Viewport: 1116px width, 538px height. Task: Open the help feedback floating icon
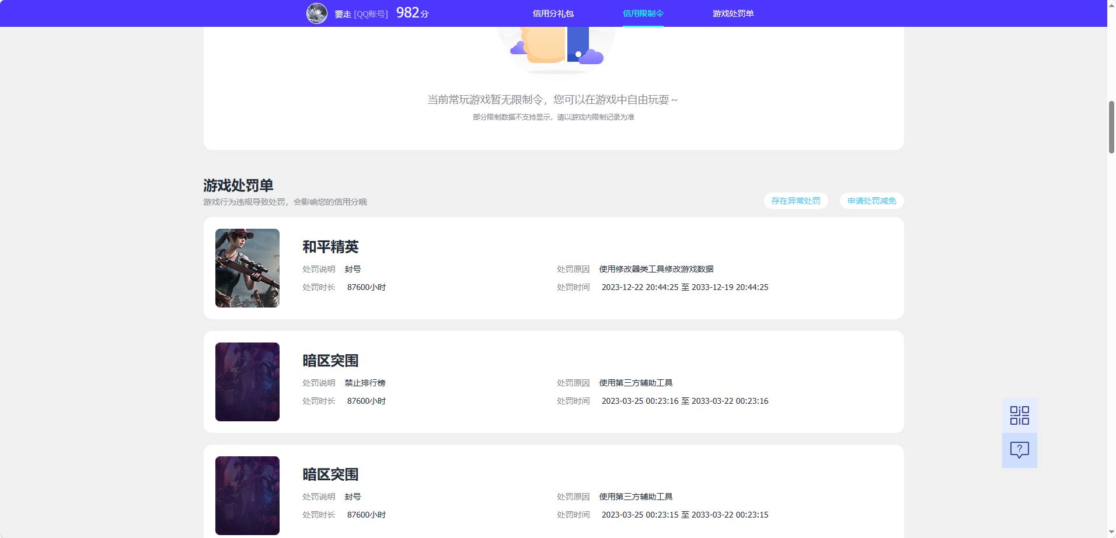click(x=1019, y=450)
